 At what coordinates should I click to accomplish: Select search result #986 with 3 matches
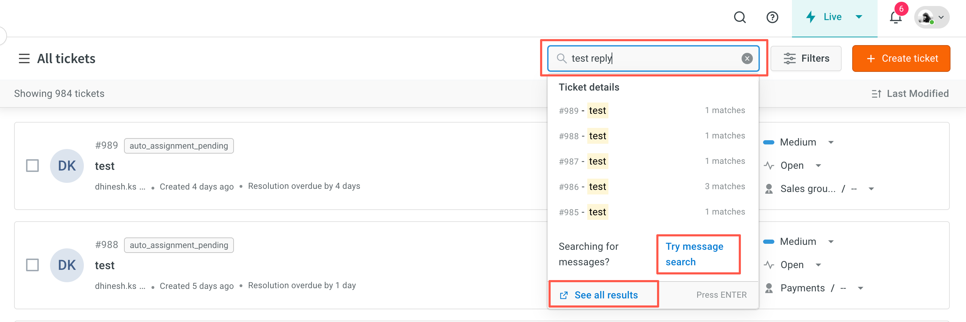[653, 186]
